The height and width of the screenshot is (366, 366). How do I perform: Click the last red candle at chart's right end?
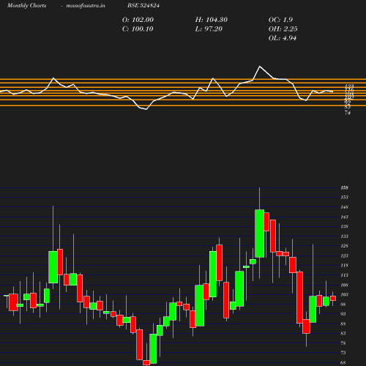(333, 298)
